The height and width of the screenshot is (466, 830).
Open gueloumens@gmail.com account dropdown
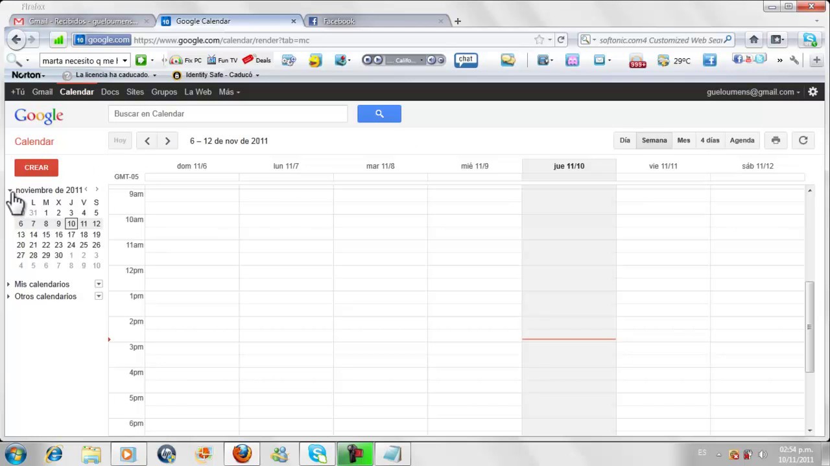(x=753, y=92)
